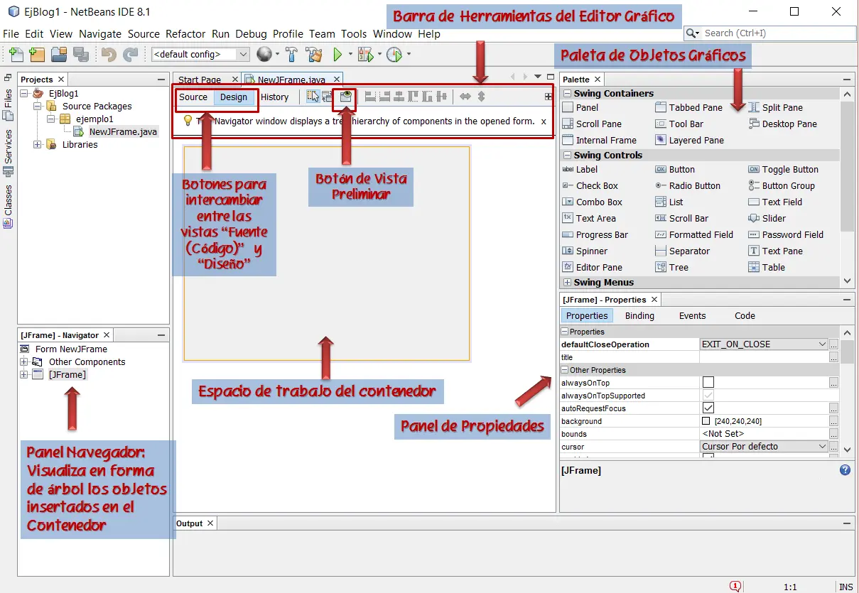This screenshot has width=859, height=593.
Task: Open the Refactor menu
Action: (x=185, y=34)
